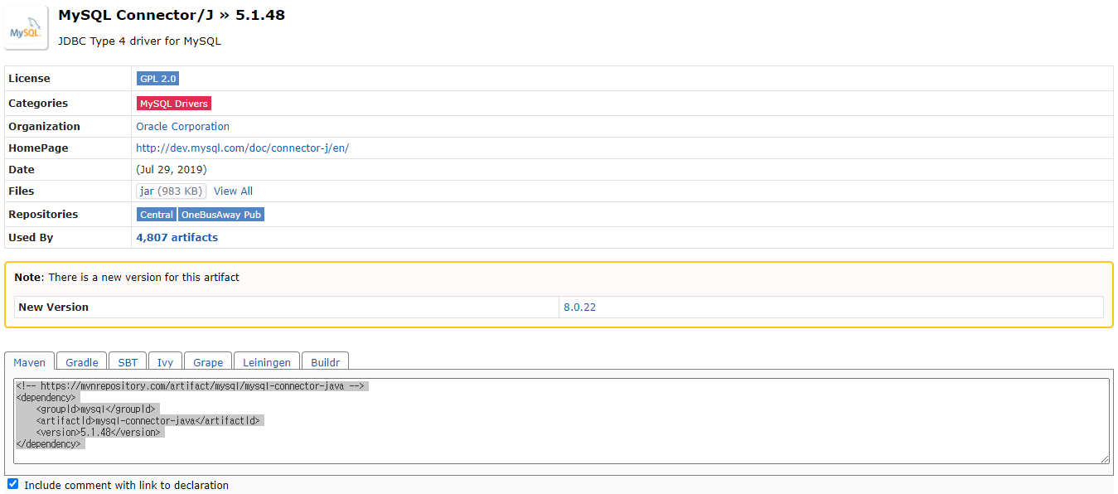Visit the Oracle Corporation organization link
1118x494 pixels.
pyautogui.click(x=183, y=127)
